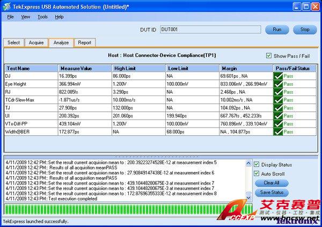Click the Pass status icon for UI row
This screenshot has height=227, width=322.
pos(278,115)
